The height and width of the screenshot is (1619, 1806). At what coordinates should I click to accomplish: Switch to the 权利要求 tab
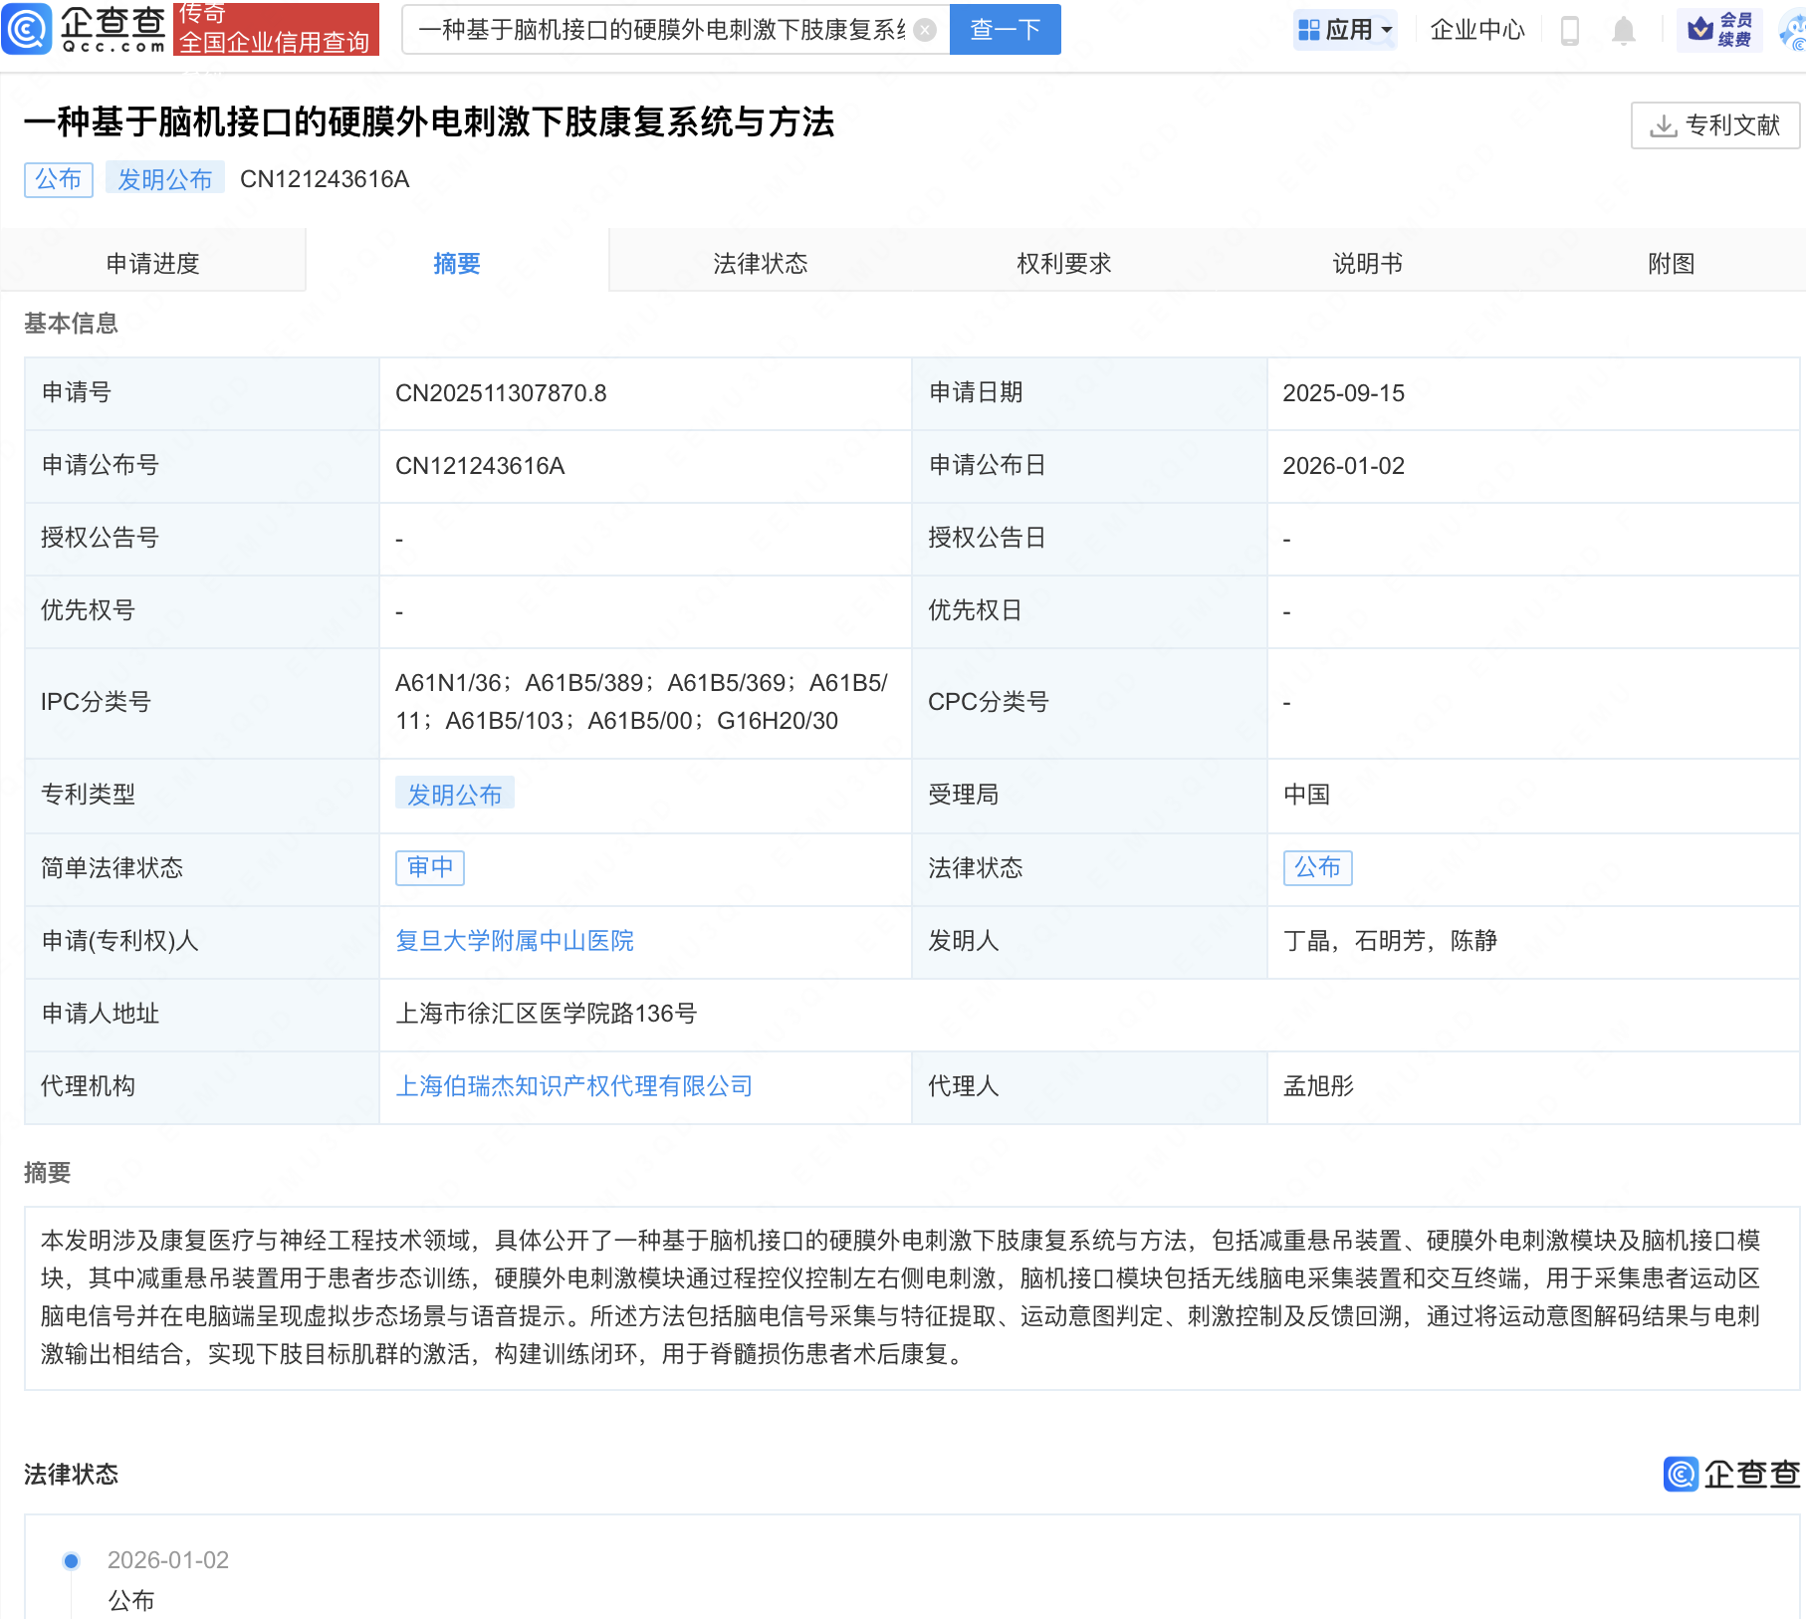coord(1063,263)
